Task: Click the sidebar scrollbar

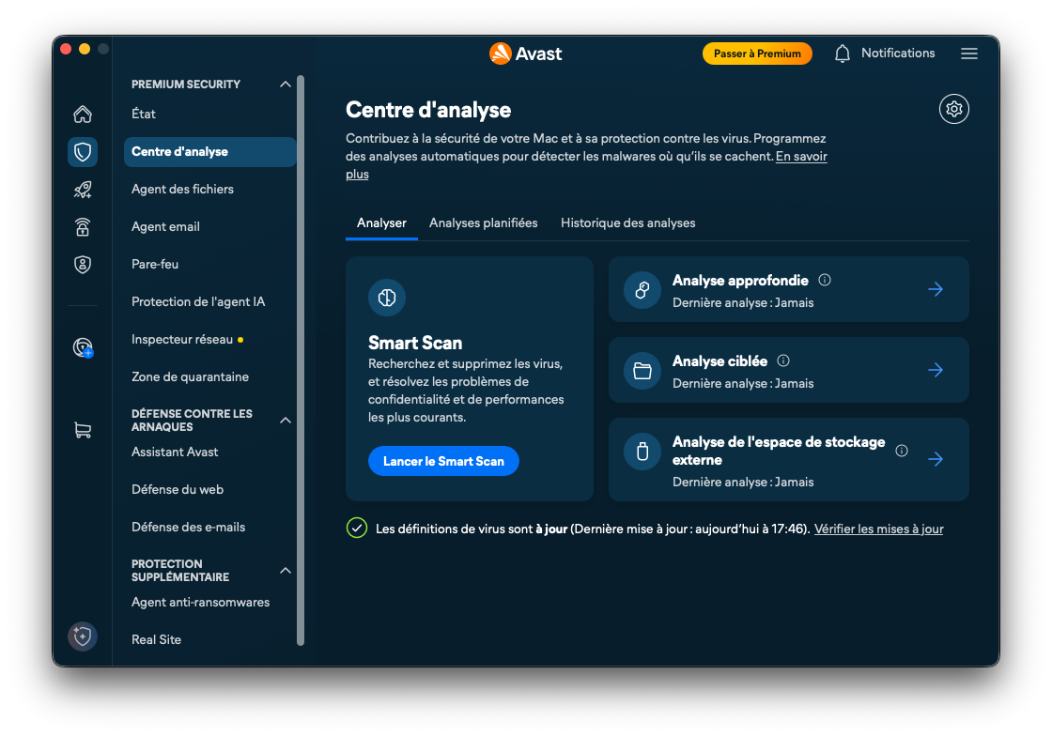Action: [301, 360]
